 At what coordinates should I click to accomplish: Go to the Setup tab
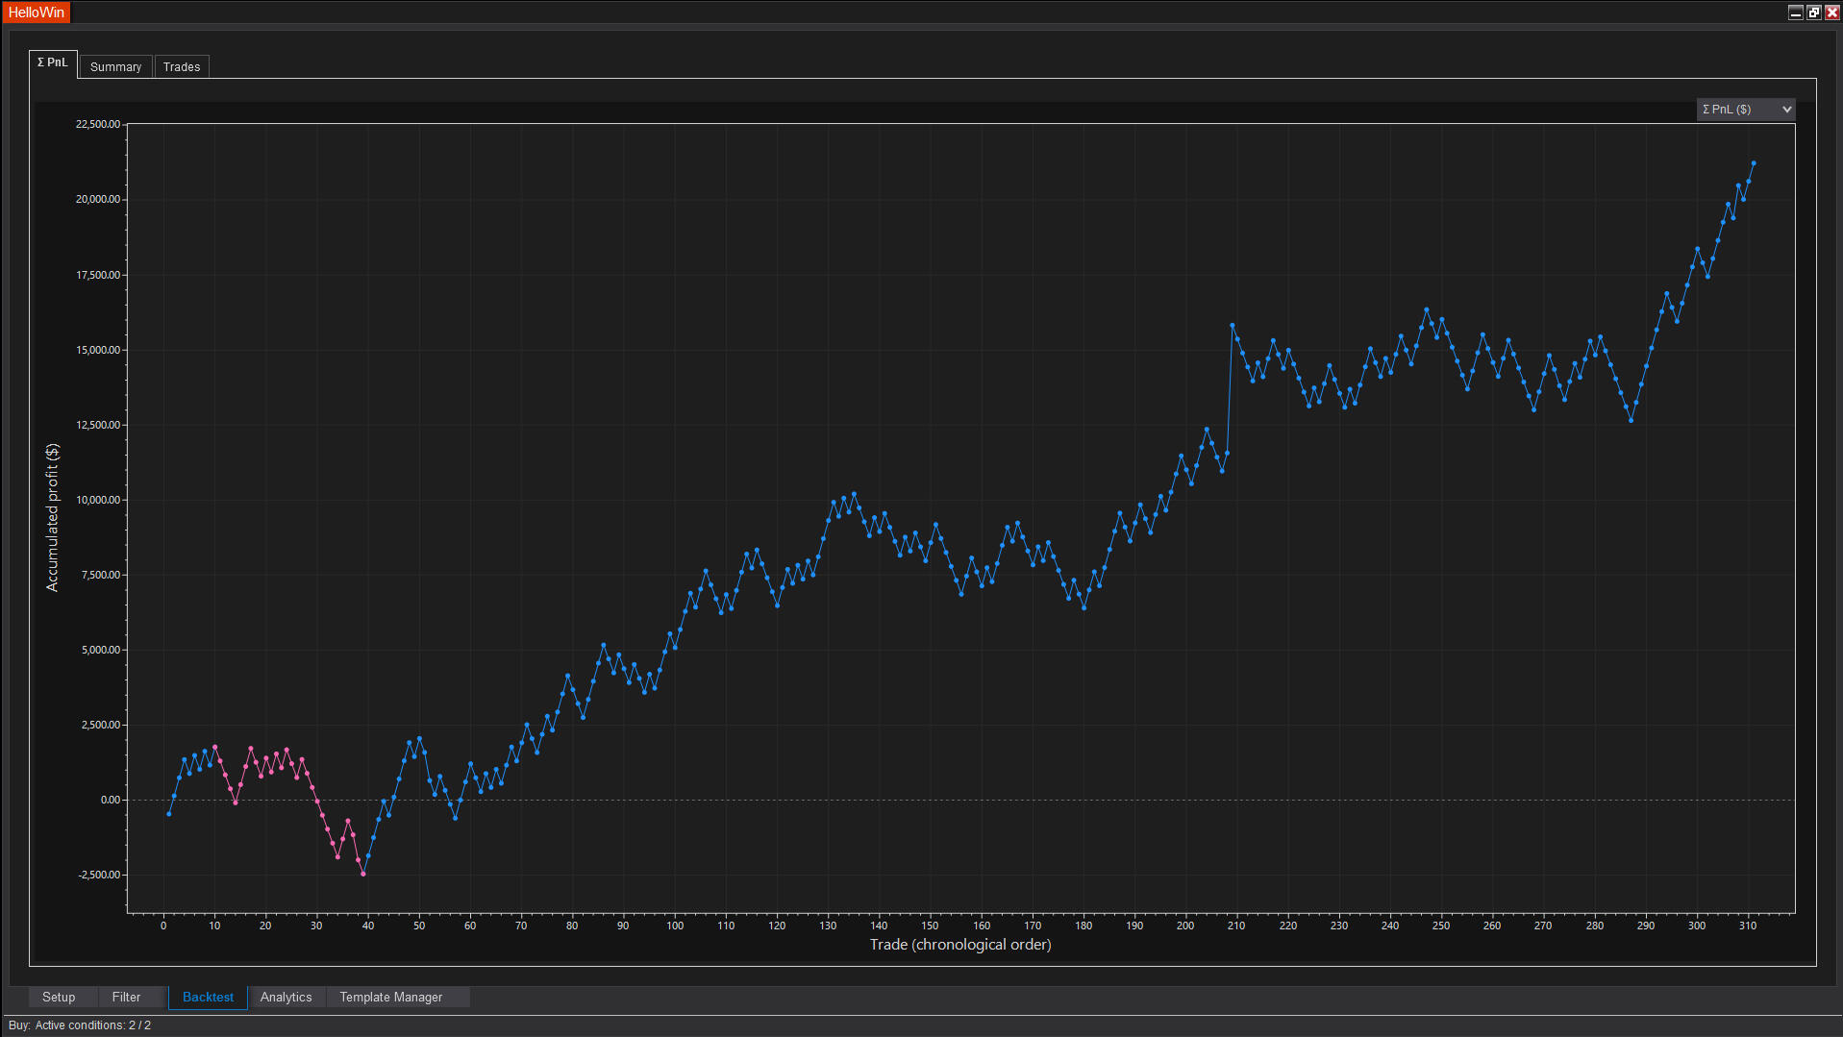click(59, 998)
